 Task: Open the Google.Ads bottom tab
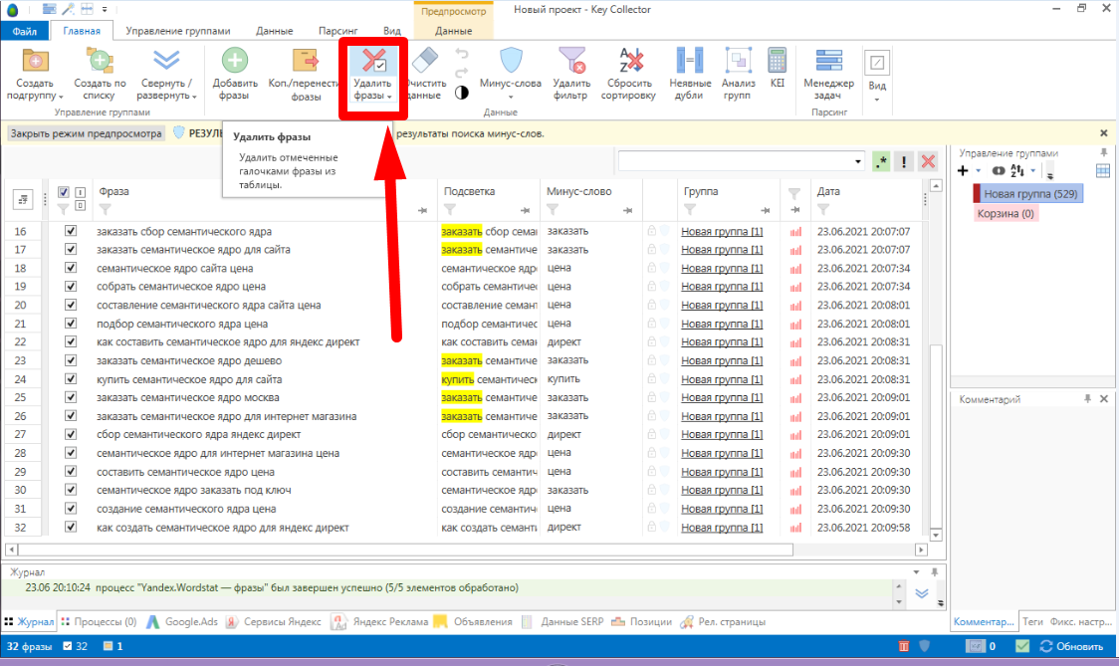(183, 621)
